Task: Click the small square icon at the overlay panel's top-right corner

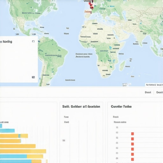Action: [33, 41]
